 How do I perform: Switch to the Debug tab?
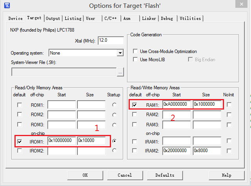167,18
